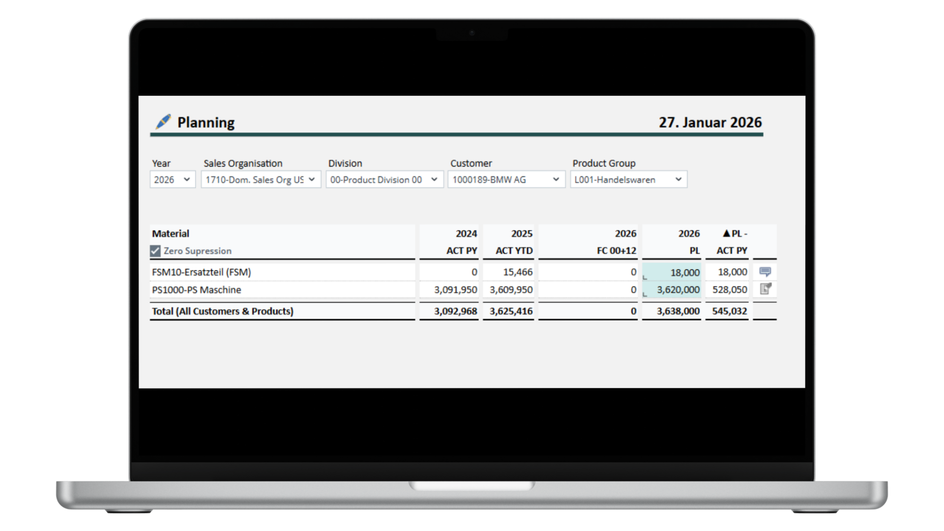Image resolution: width=944 pixels, height=531 pixels.
Task: Select the FSM10-Ersatzteil (FSM) material row
Action: (x=202, y=272)
